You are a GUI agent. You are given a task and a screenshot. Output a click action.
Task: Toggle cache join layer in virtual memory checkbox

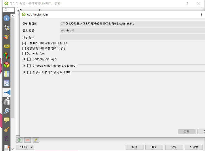click(x=24, y=43)
